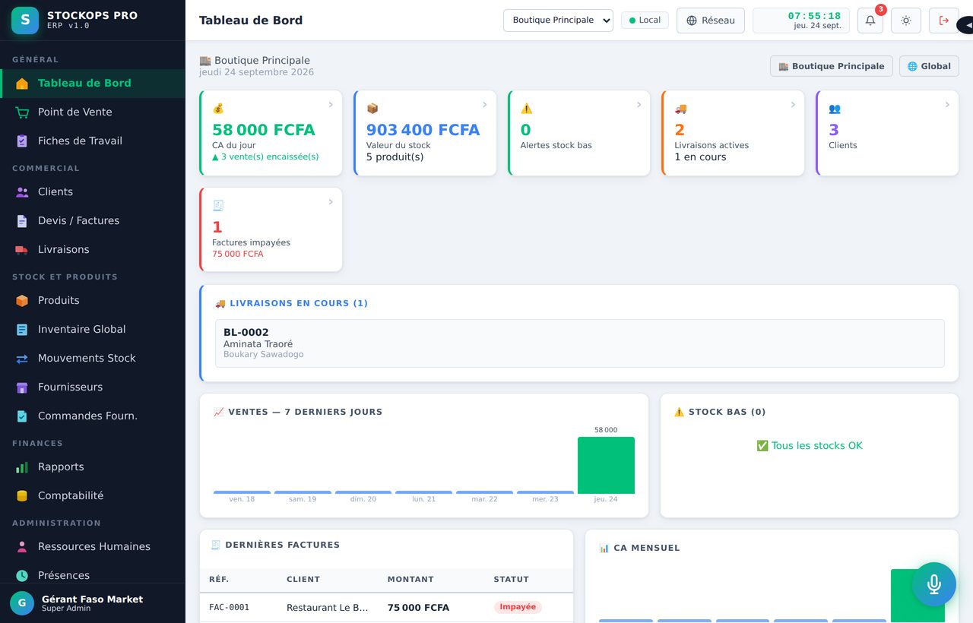973x623 pixels.
Task: Open the Rapports bar chart icon
Action: pos(22,467)
